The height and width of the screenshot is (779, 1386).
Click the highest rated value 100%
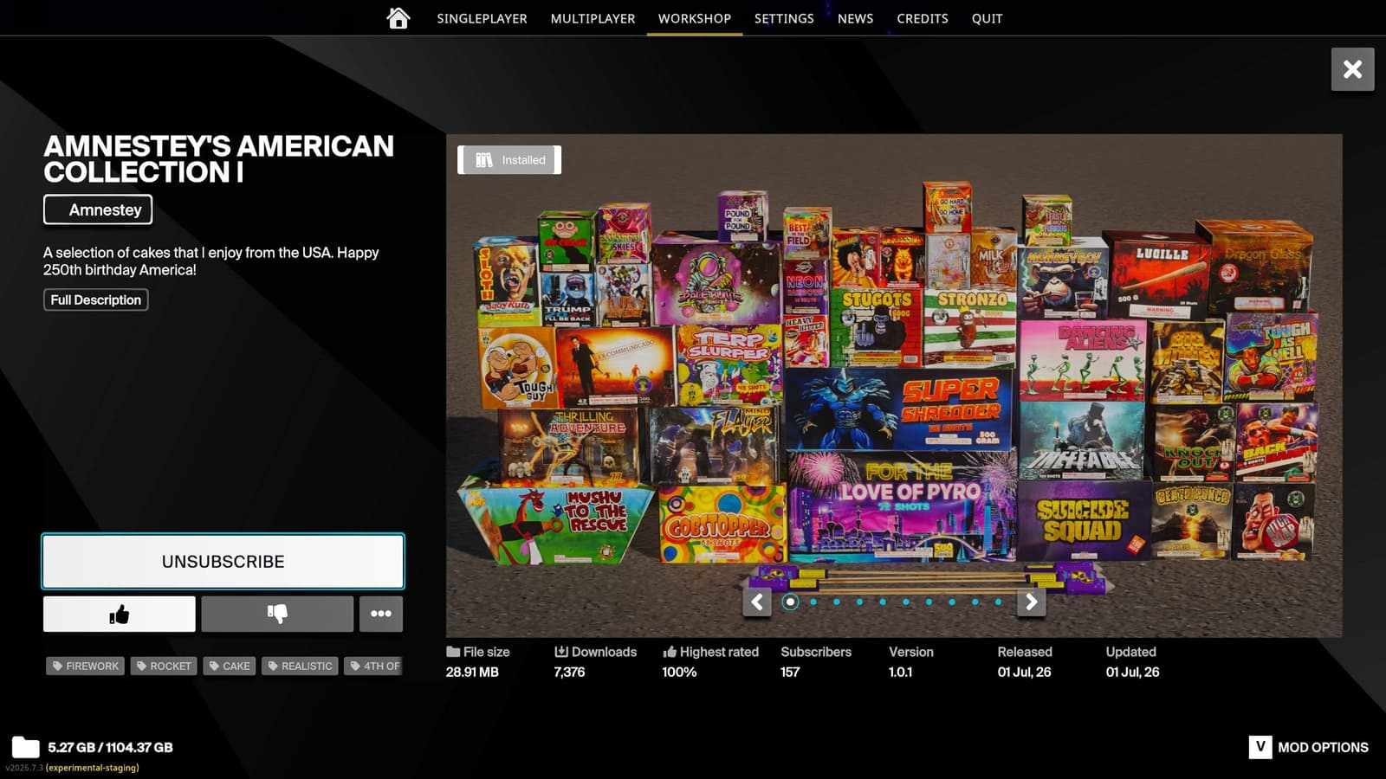(679, 672)
